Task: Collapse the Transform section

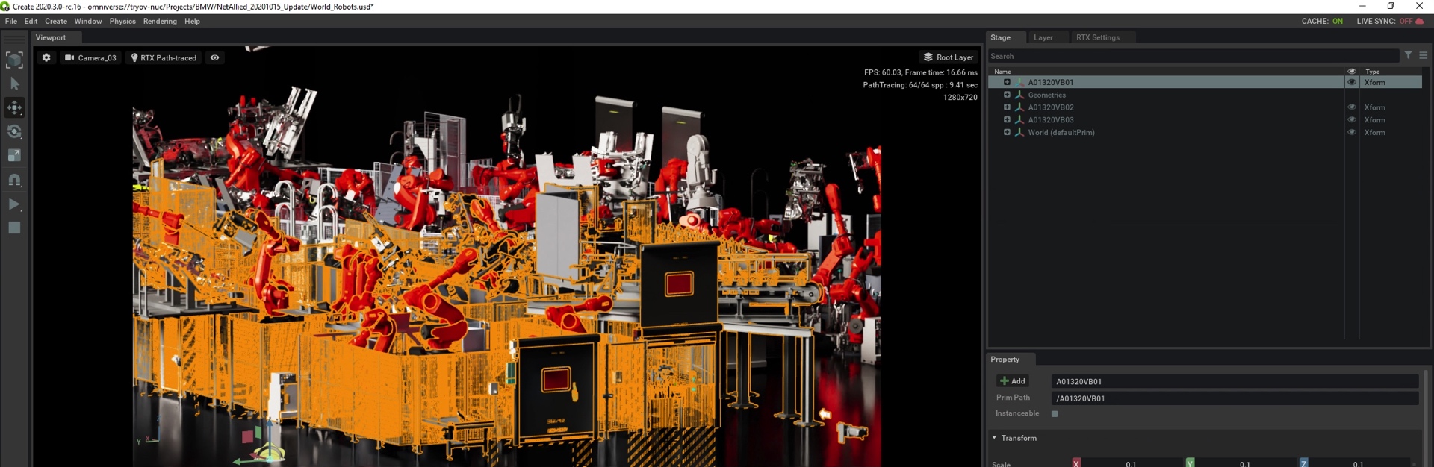Action: 994,438
